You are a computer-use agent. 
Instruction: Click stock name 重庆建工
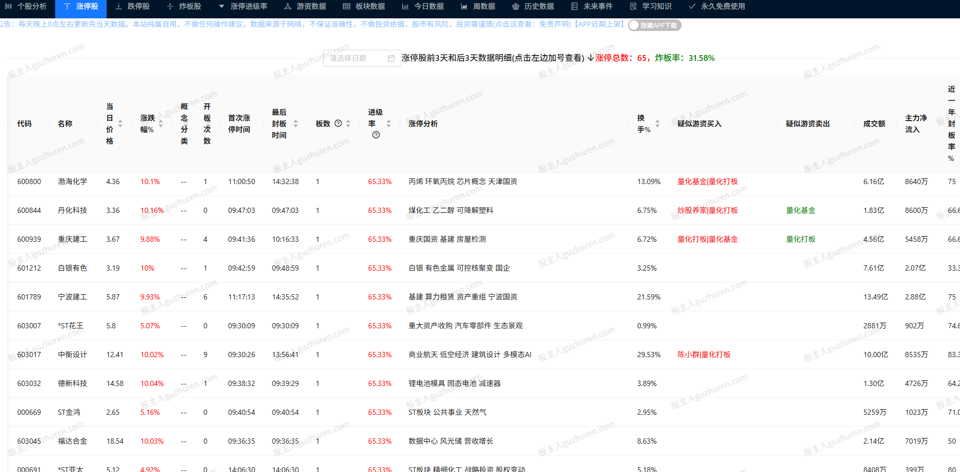point(72,239)
